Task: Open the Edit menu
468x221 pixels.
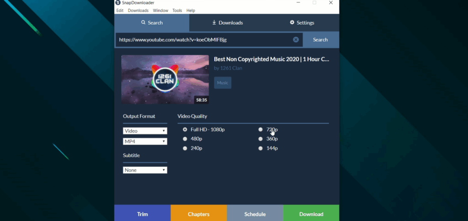Action: pyautogui.click(x=120, y=10)
